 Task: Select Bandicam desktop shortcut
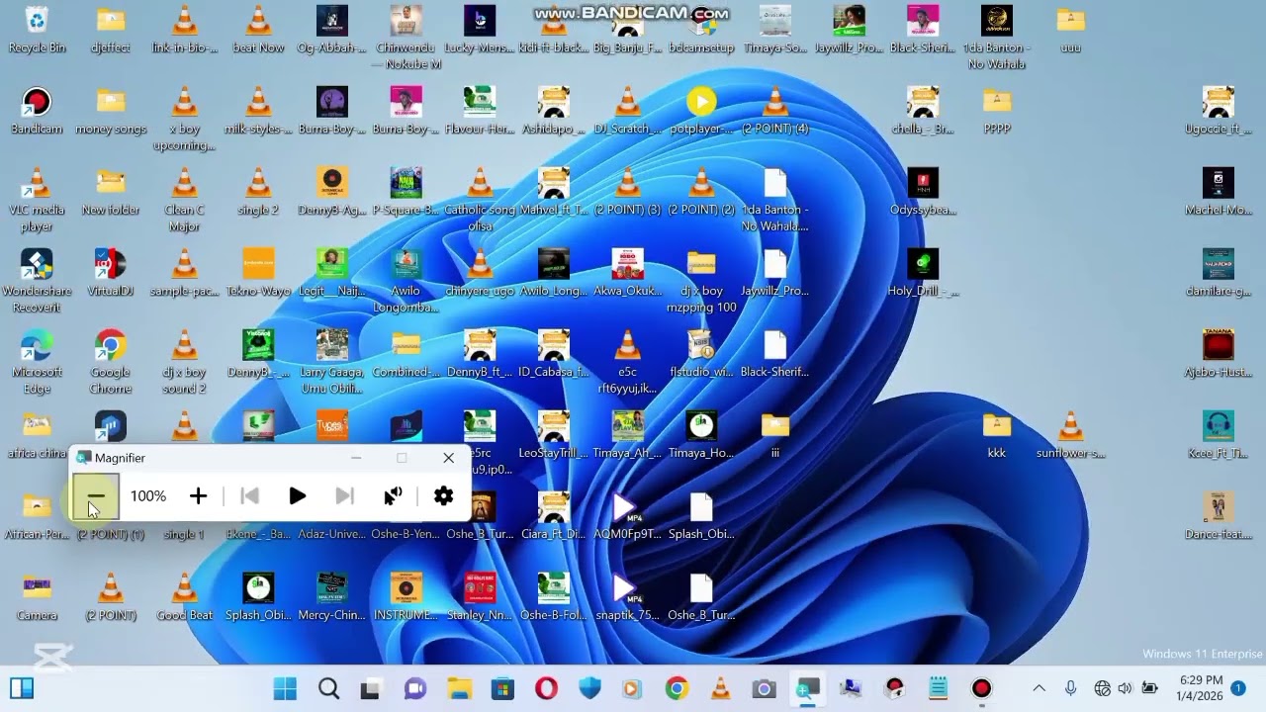37,111
